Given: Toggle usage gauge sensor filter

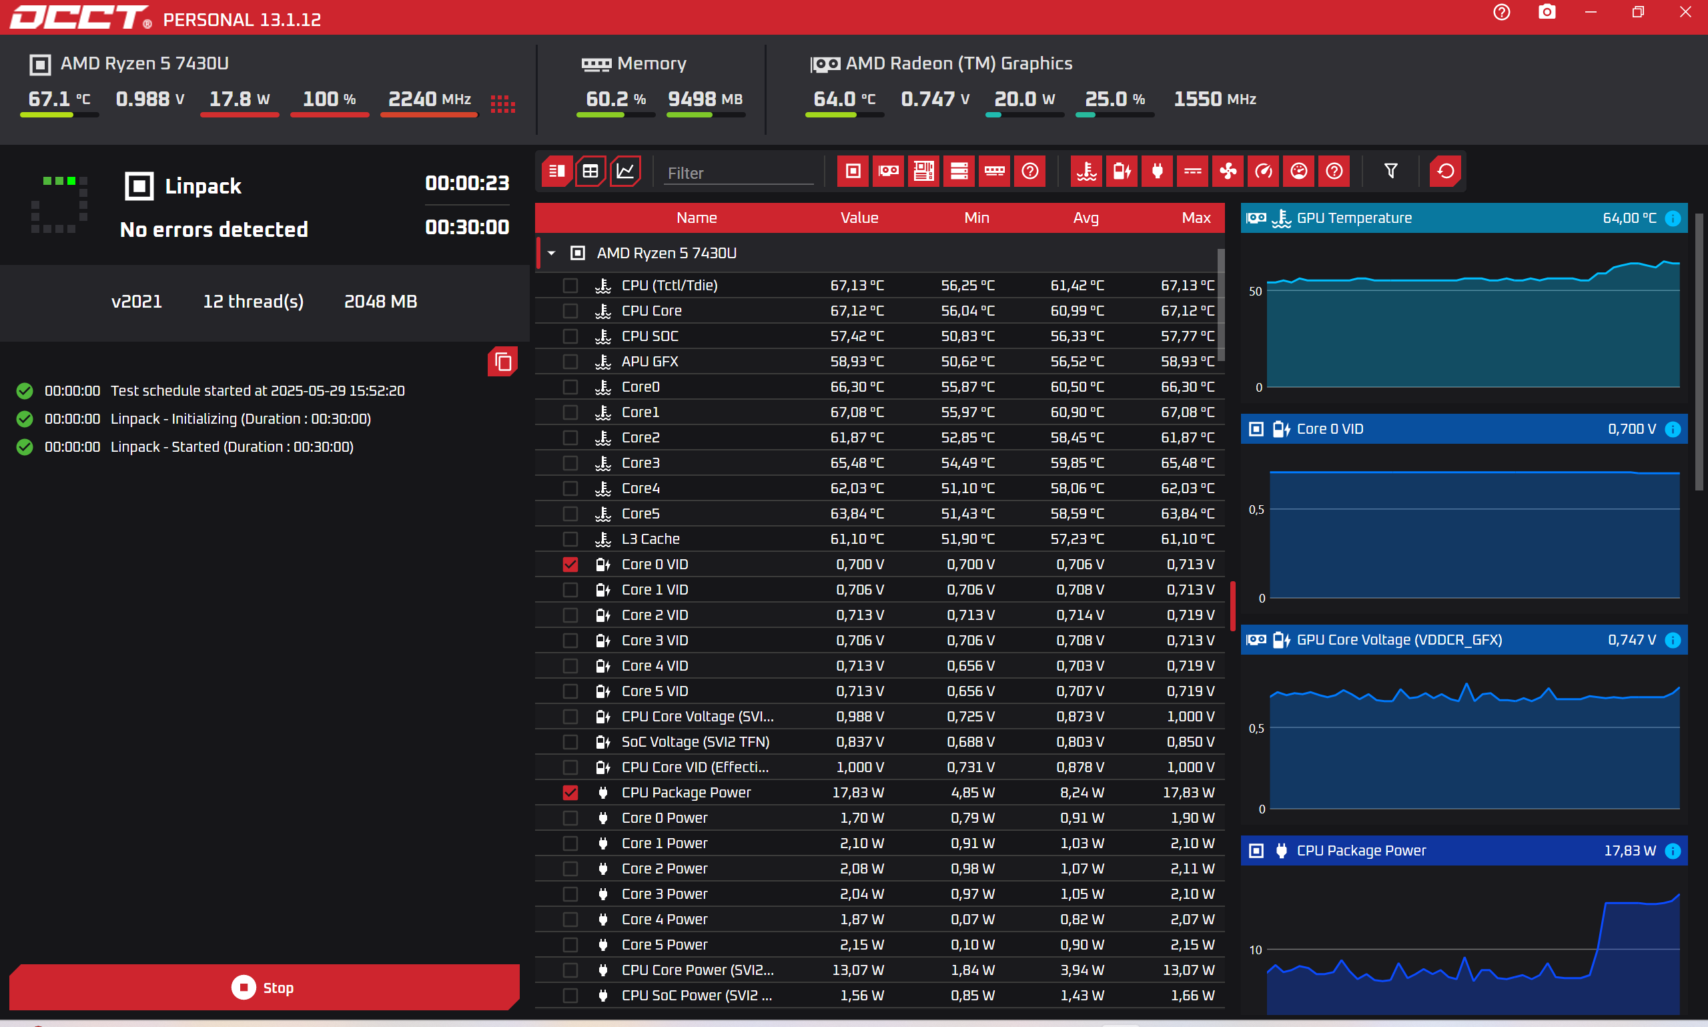Looking at the screenshot, I should tap(1298, 171).
